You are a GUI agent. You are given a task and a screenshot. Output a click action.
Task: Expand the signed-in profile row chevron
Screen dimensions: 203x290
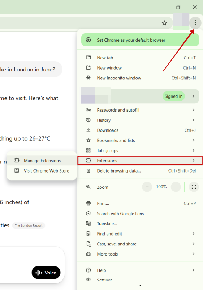[x=193, y=96]
